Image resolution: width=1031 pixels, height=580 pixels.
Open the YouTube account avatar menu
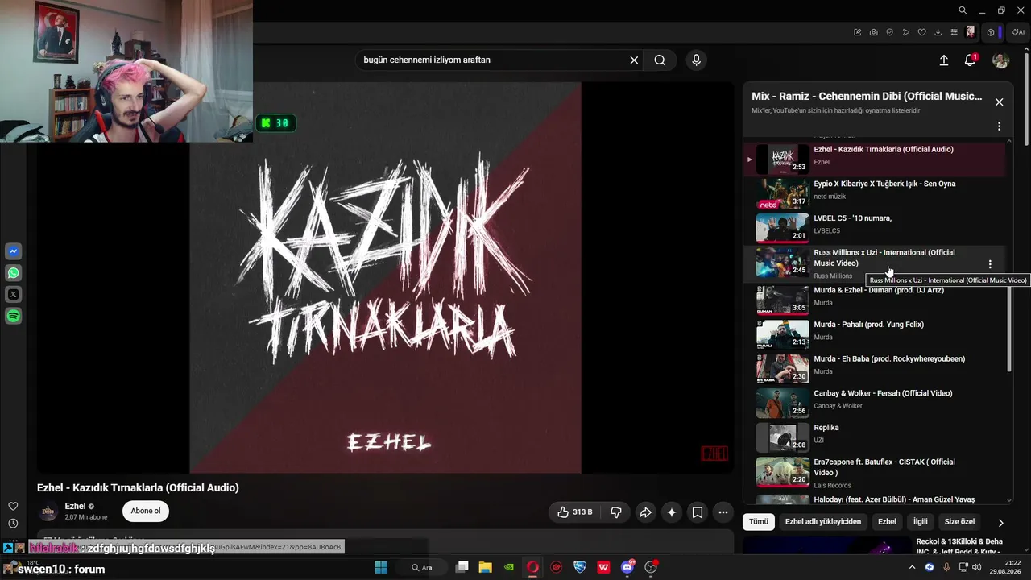click(x=1000, y=60)
